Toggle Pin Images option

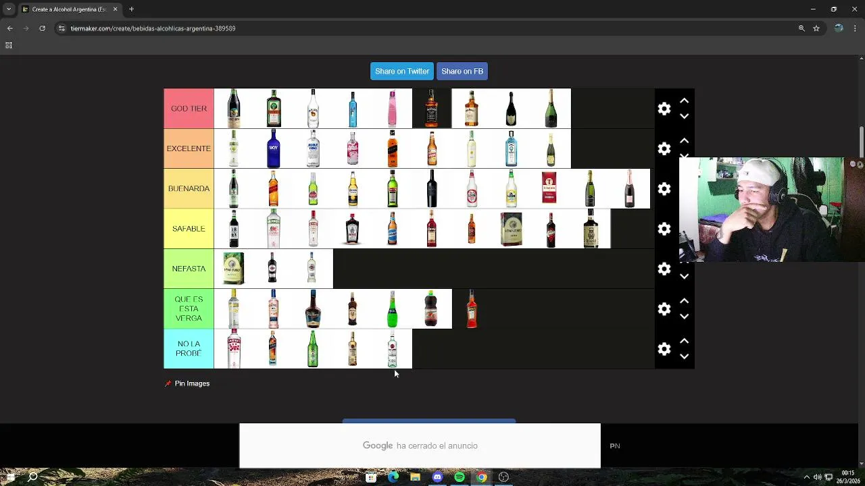click(187, 383)
